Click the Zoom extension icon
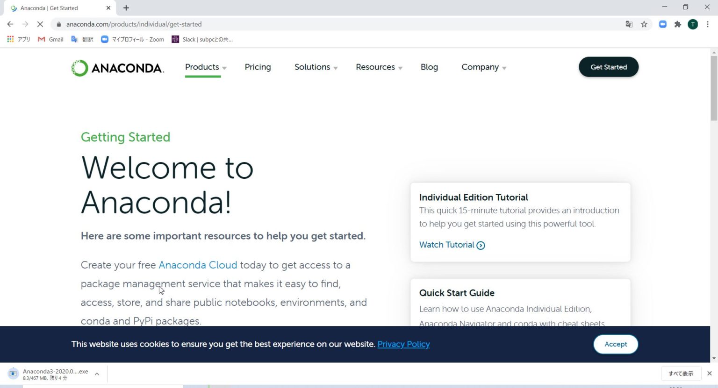718x388 pixels. 662,24
